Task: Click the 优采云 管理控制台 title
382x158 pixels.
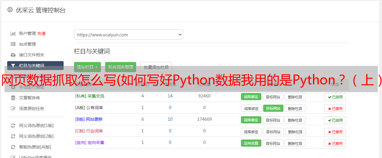Action: tap(41, 10)
